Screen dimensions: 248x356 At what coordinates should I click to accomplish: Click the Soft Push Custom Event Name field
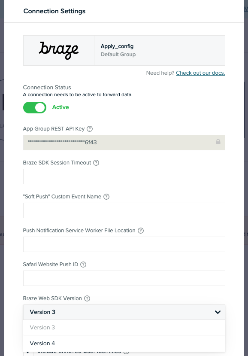pyautogui.click(x=124, y=210)
